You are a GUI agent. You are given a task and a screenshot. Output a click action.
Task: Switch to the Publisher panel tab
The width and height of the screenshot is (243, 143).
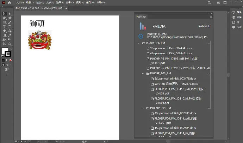click(142, 16)
